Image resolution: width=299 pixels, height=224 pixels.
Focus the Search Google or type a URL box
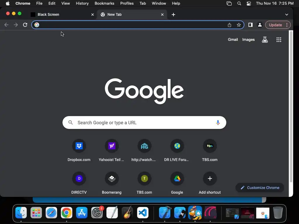[x=144, y=123]
